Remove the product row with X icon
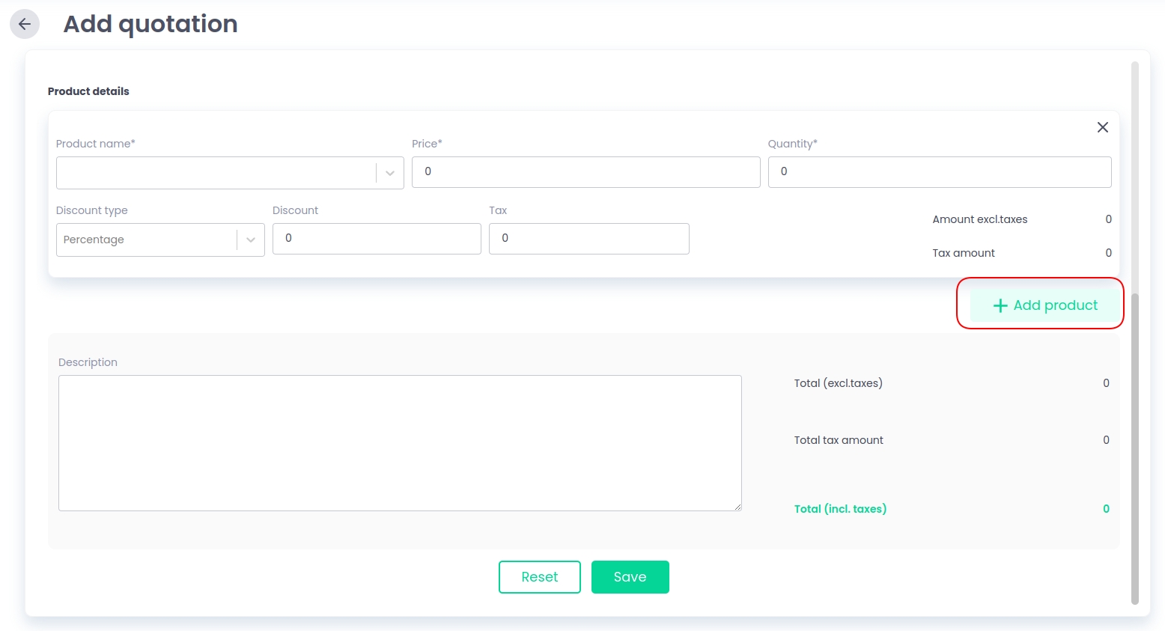This screenshot has height=631, width=1165. pos(1102,127)
